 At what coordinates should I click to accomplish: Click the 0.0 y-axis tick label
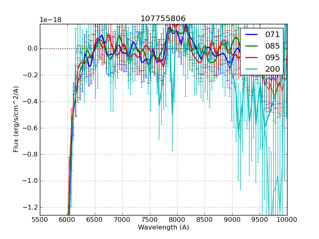pyautogui.click(x=33, y=49)
